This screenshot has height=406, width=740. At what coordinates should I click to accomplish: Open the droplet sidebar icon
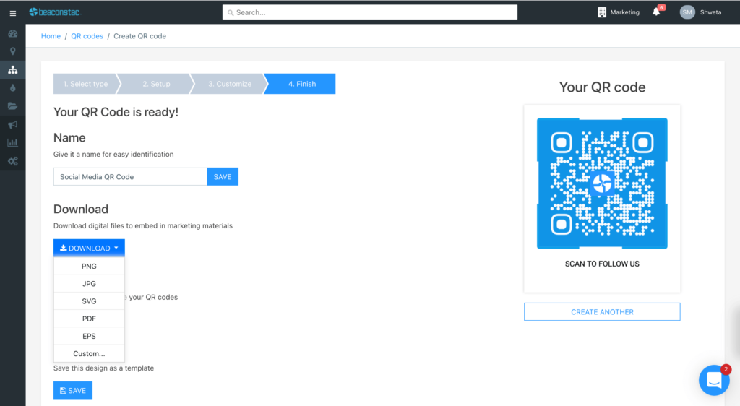pos(13,87)
